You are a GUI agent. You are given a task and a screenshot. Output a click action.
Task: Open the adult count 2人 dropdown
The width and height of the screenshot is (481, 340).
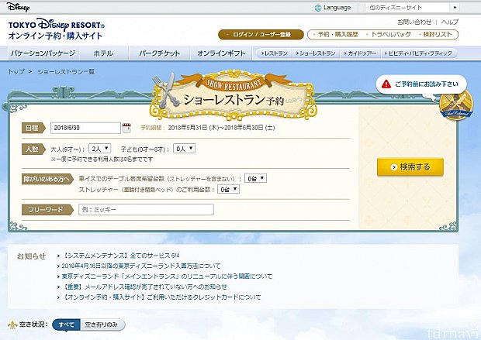[x=99, y=149]
